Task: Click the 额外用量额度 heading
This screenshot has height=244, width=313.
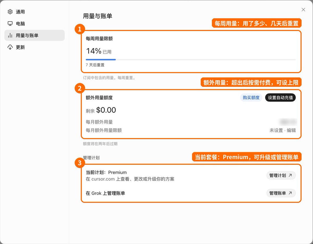Action: [99, 97]
